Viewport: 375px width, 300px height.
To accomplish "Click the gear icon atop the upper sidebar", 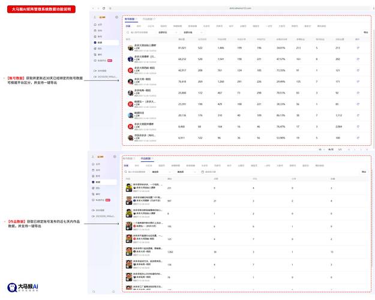I will point(116,18).
